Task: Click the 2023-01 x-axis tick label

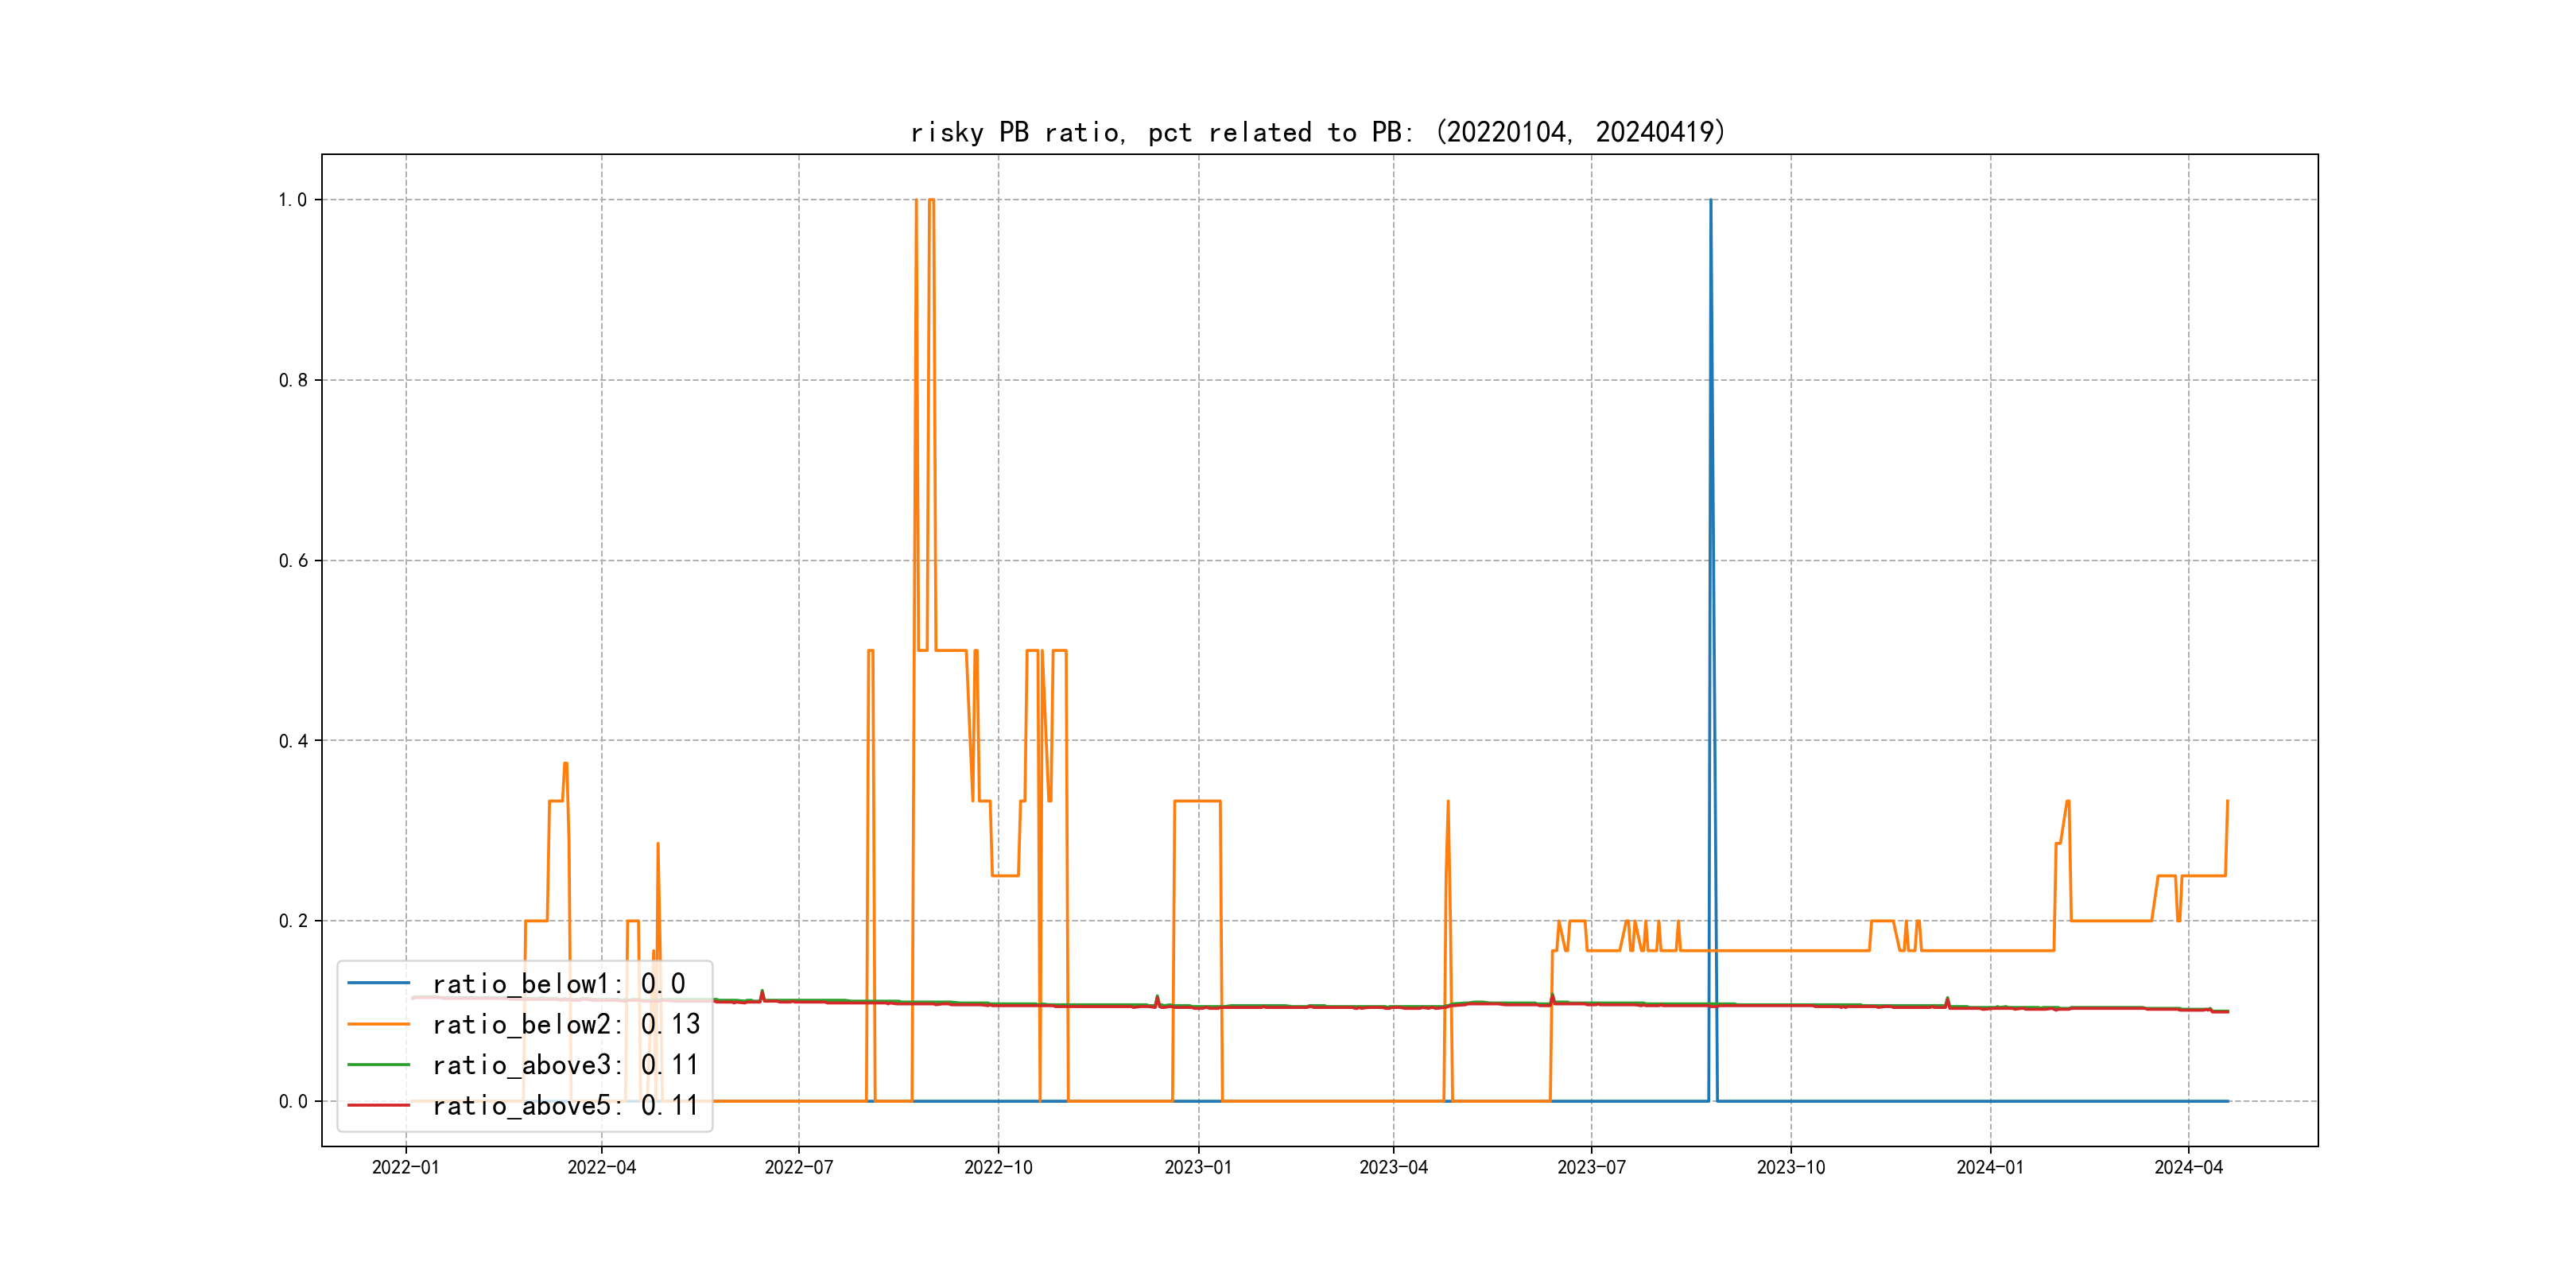Action: tap(1198, 1167)
